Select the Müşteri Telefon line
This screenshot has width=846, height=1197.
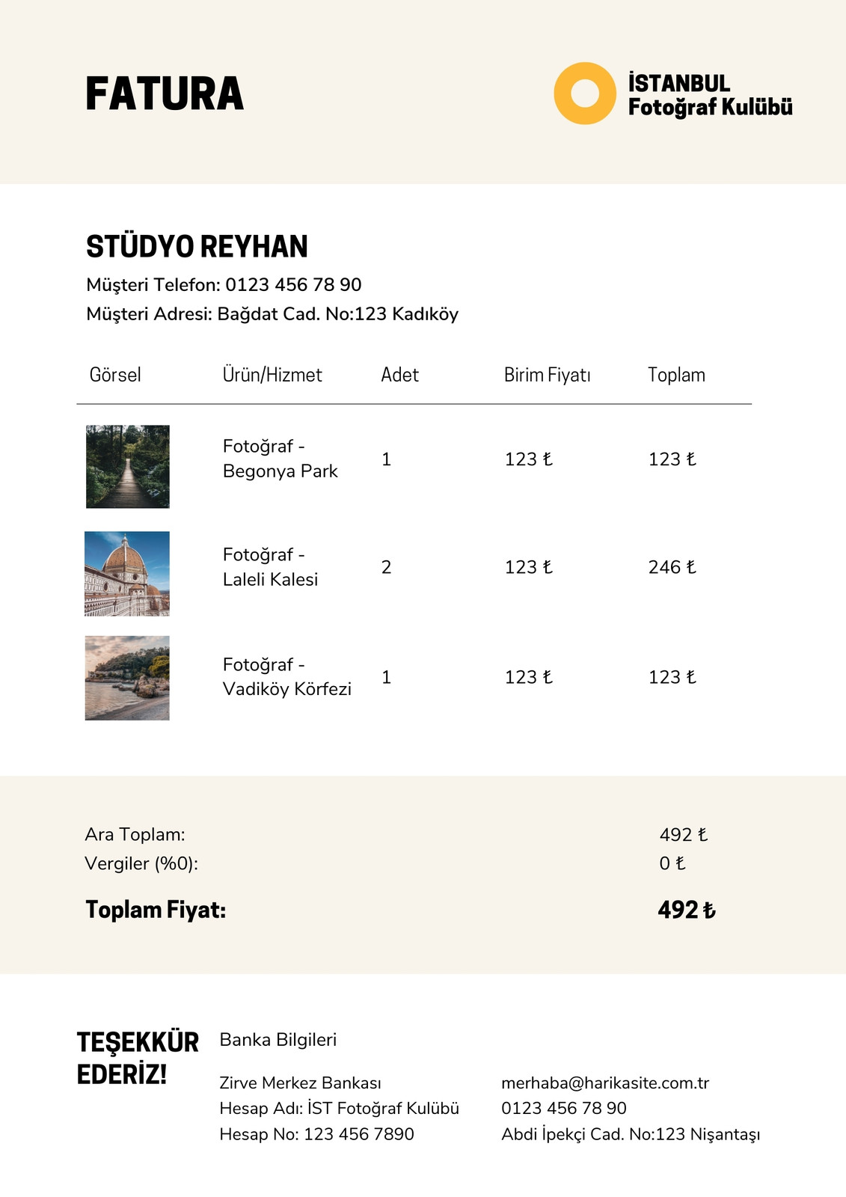point(224,285)
